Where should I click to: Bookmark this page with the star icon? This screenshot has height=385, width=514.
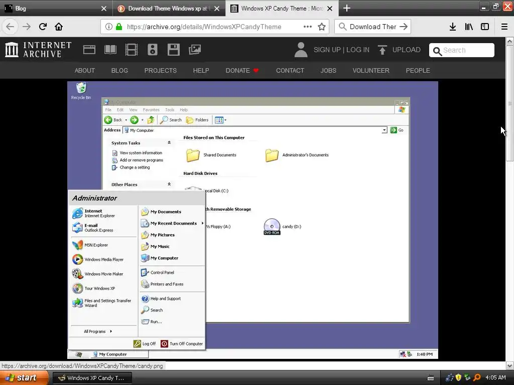pyautogui.click(x=322, y=27)
